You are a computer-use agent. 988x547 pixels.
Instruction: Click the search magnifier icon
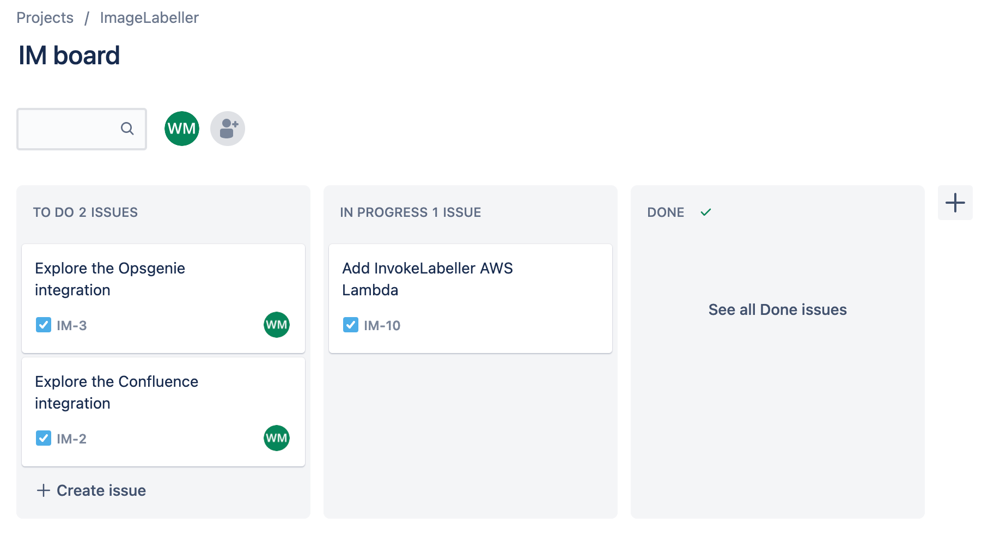tap(127, 129)
